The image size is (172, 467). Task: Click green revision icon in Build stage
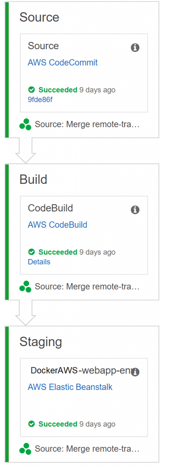pos(25,287)
